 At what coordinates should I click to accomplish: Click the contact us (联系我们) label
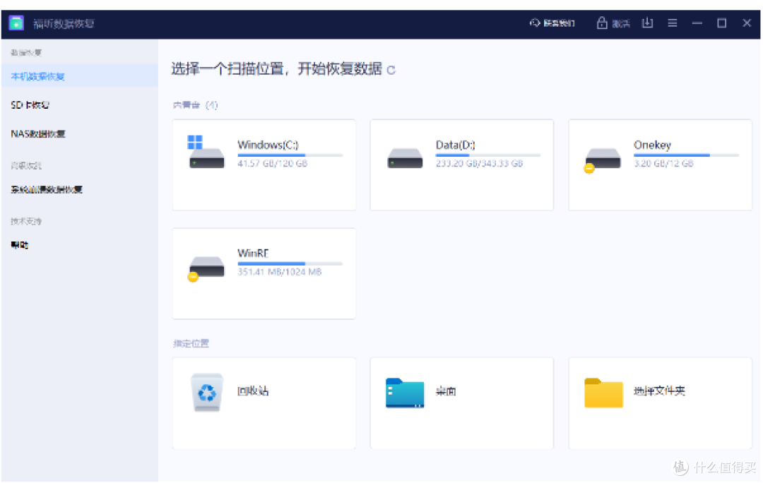pyautogui.click(x=559, y=23)
